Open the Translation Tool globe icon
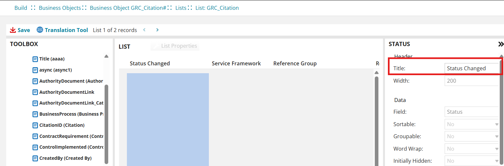Image resolution: width=504 pixels, height=166 pixels. click(x=40, y=30)
